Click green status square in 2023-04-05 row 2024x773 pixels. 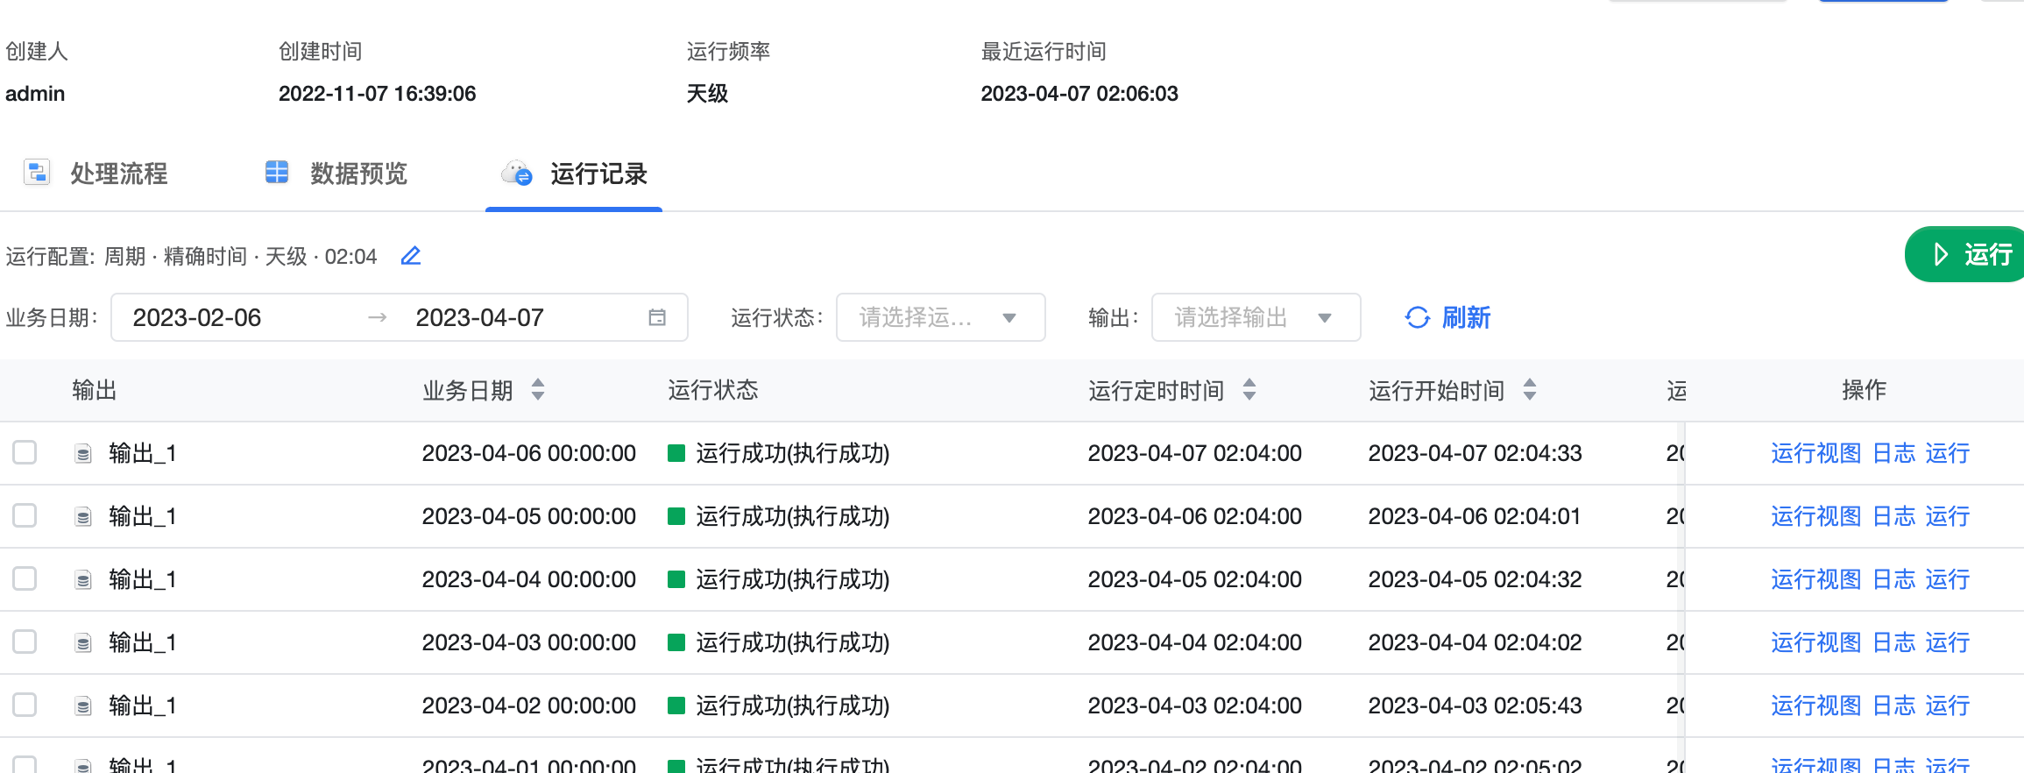(676, 516)
